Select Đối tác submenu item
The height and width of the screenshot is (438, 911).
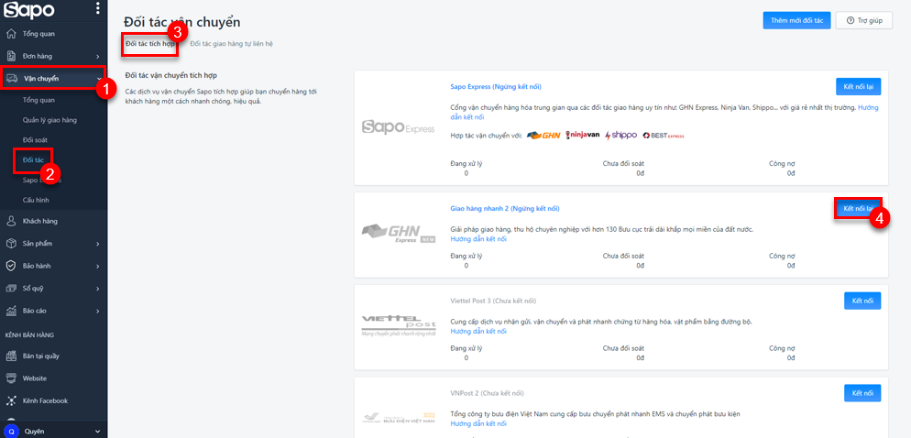point(33,159)
